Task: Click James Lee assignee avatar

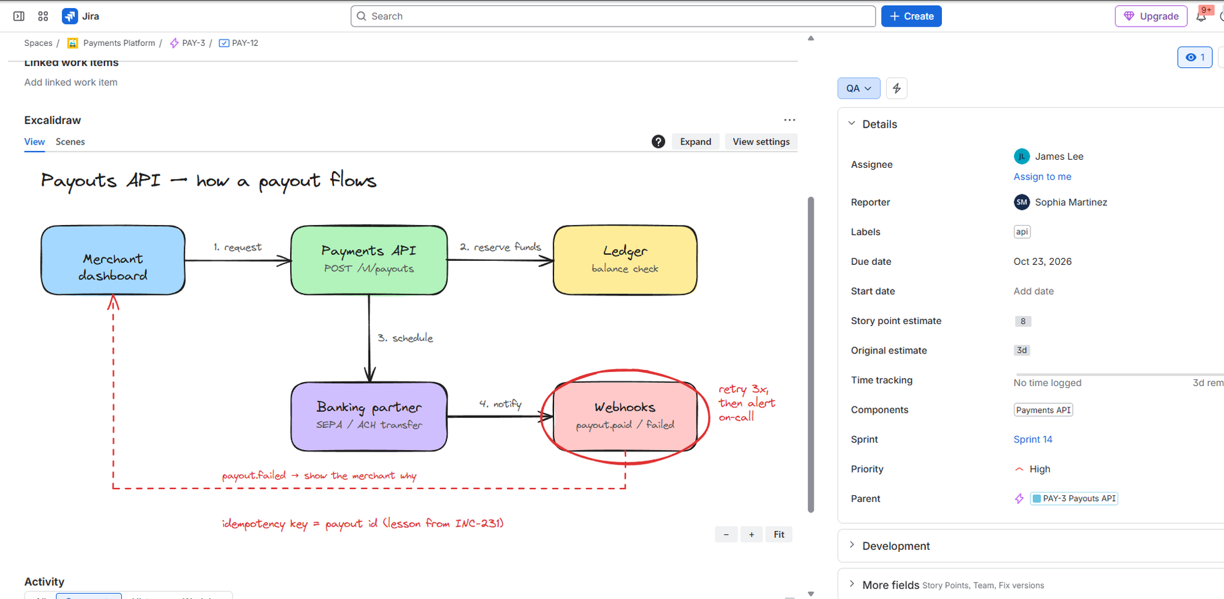Action: 1022,156
